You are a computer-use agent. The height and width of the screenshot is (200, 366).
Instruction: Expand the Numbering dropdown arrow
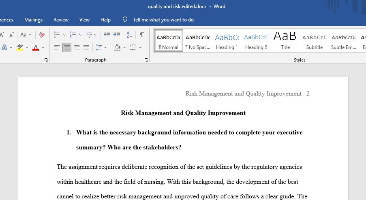tap(80, 35)
